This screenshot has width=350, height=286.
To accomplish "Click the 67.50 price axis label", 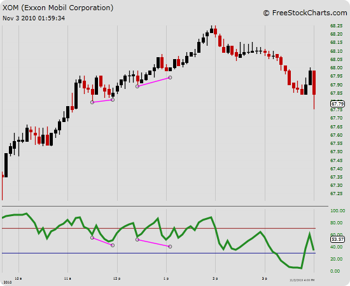I will (336, 152).
